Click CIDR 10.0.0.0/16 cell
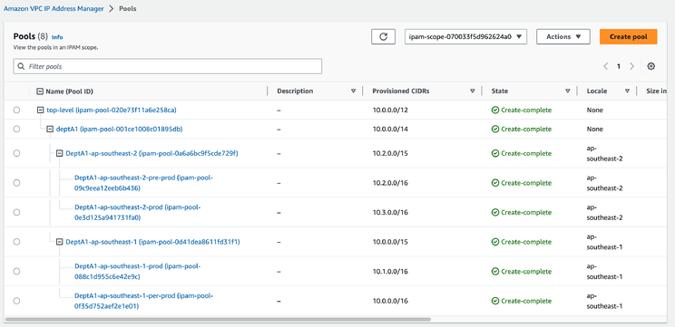The width and height of the screenshot is (675, 327). [390, 301]
